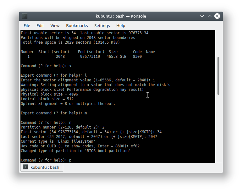Open the Bookmarks menu
Viewport: 242px width, 192px height.
[77, 25]
